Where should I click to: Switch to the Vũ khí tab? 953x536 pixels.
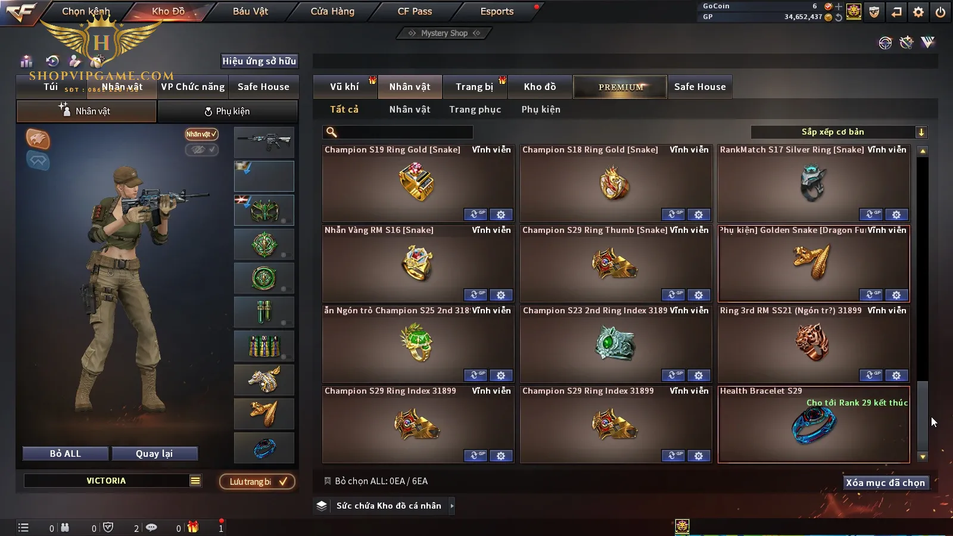point(345,87)
